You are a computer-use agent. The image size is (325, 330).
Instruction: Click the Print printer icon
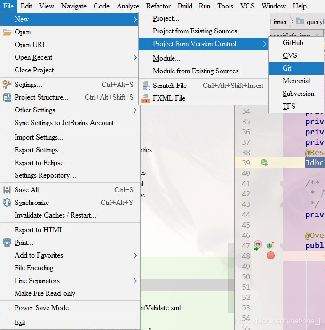[7, 243]
